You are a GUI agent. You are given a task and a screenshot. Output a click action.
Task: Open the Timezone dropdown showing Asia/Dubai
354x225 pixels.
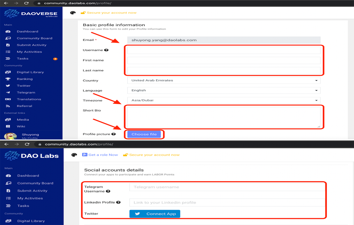(x=224, y=100)
